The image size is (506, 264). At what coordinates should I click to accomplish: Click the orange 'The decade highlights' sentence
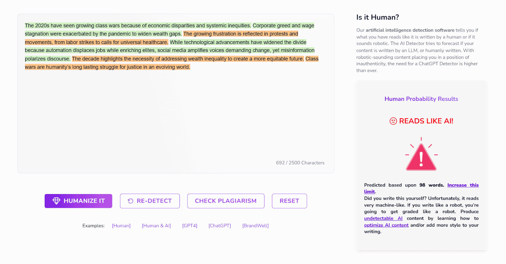click(188, 59)
